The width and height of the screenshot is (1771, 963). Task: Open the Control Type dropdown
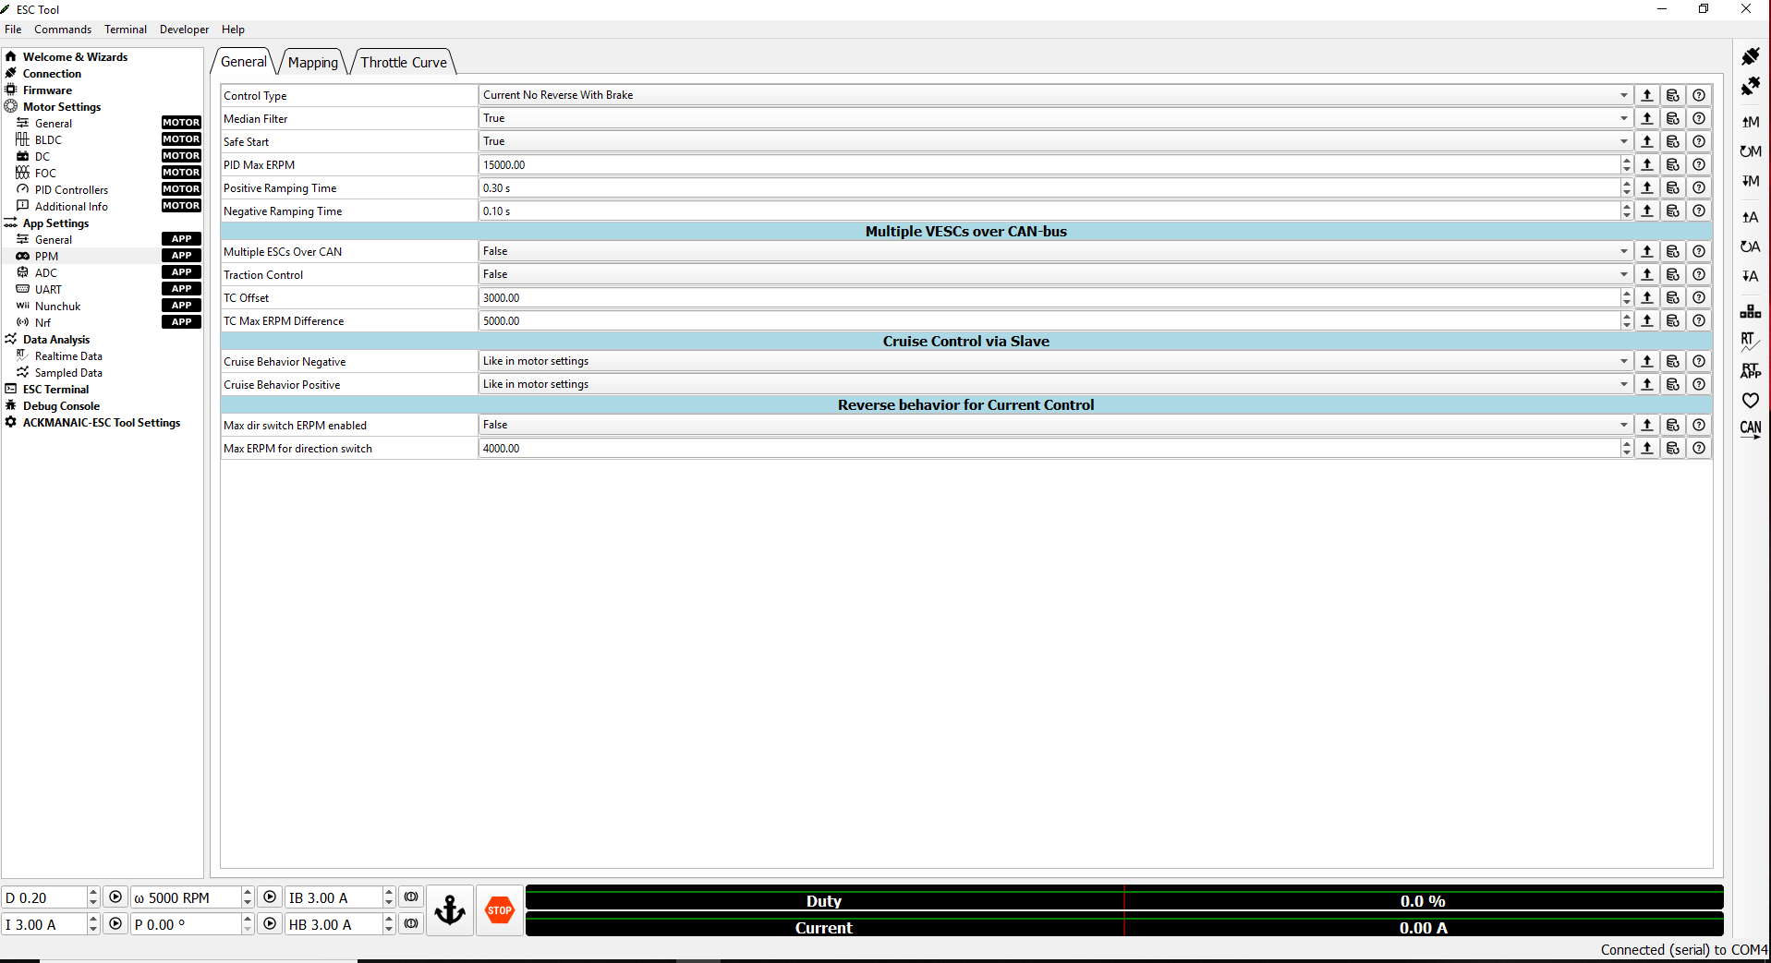pyautogui.click(x=1055, y=95)
